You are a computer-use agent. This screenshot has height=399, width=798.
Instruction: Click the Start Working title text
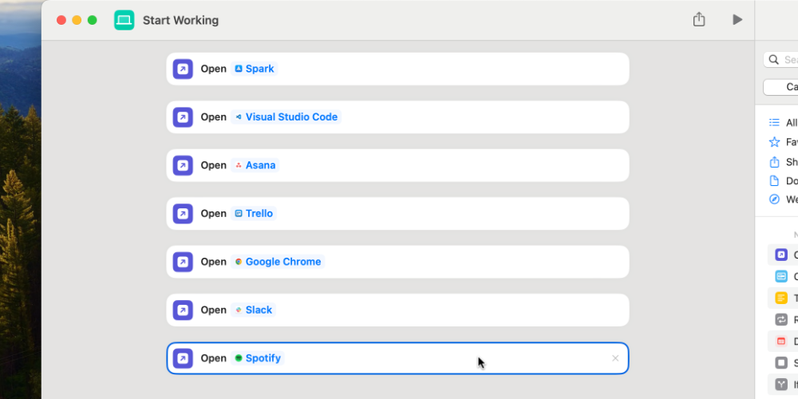180,21
